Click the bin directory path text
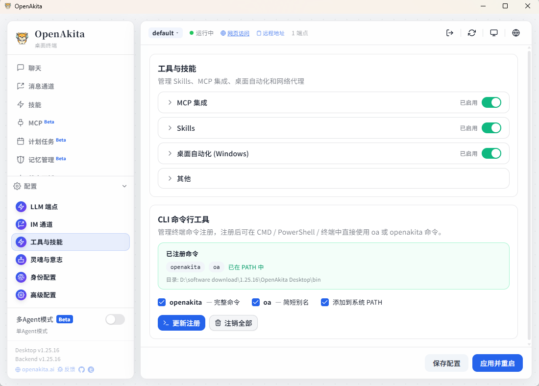 click(x=244, y=280)
